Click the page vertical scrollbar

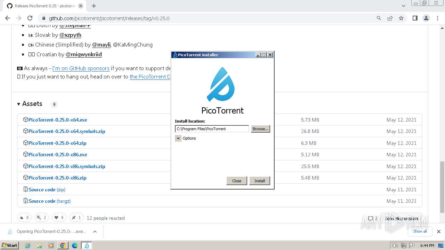pyautogui.click(x=442, y=187)
